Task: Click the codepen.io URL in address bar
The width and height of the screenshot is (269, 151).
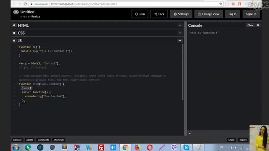Action: [84, 4]
